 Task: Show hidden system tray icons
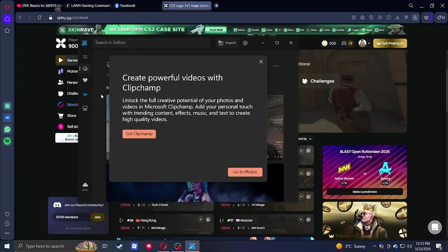(374, 246)
